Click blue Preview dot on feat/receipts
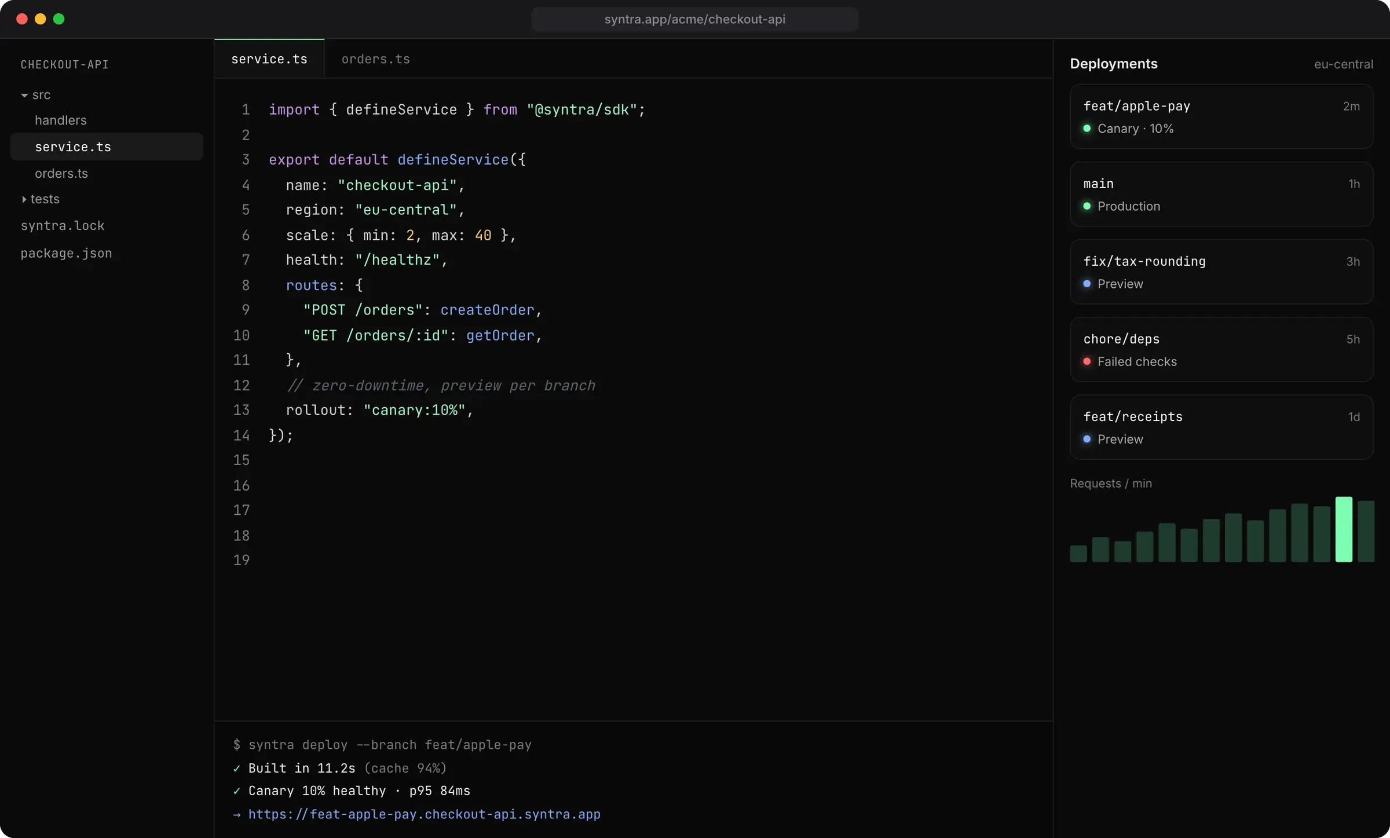 [1087, 439]
